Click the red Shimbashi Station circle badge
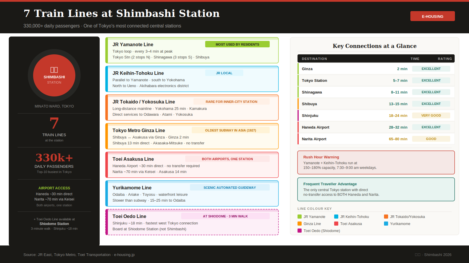 click(x=54, y=75)
